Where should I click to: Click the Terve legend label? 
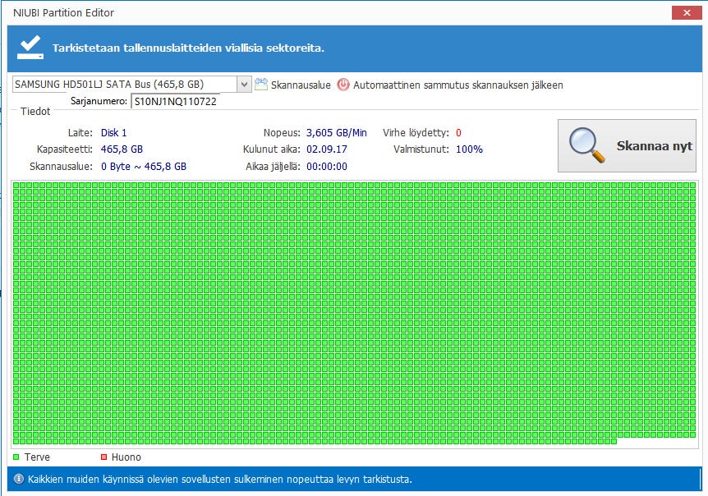[x=37, y=457]
